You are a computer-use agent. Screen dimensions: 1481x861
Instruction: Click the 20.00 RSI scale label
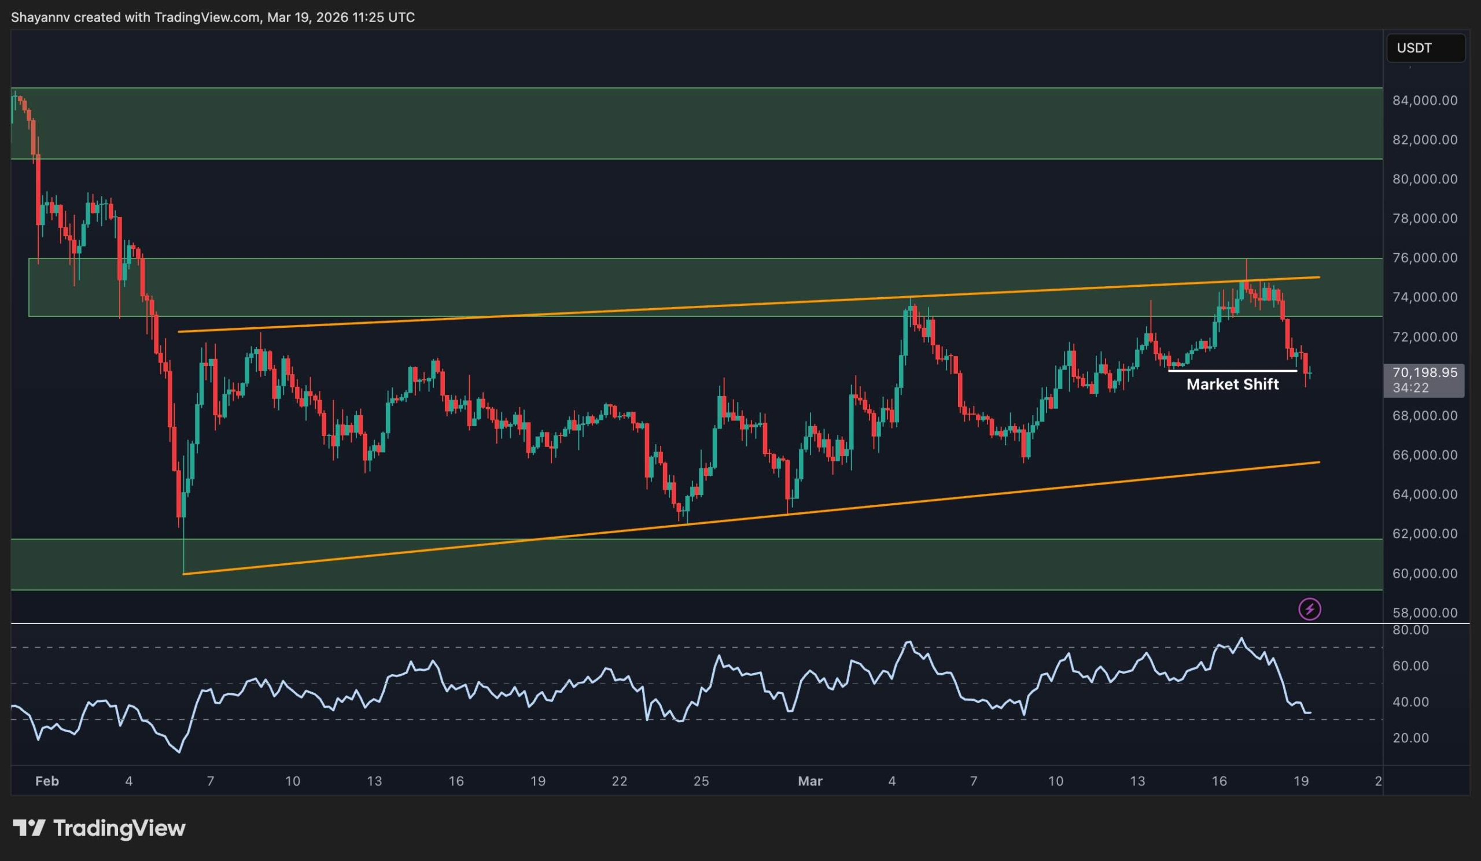pyautogui.click(x=1410, y=738)
